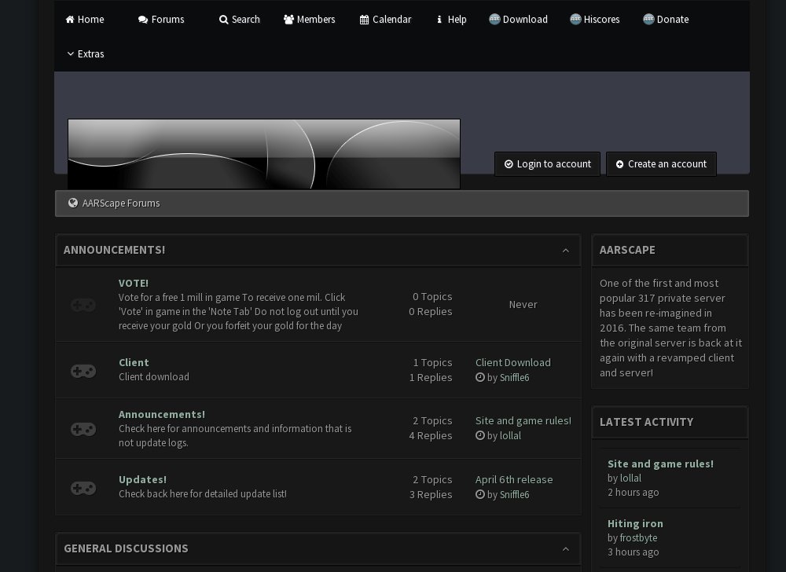Click the Home house icon in navigation
786x572 pixels.
pos(70,20)
